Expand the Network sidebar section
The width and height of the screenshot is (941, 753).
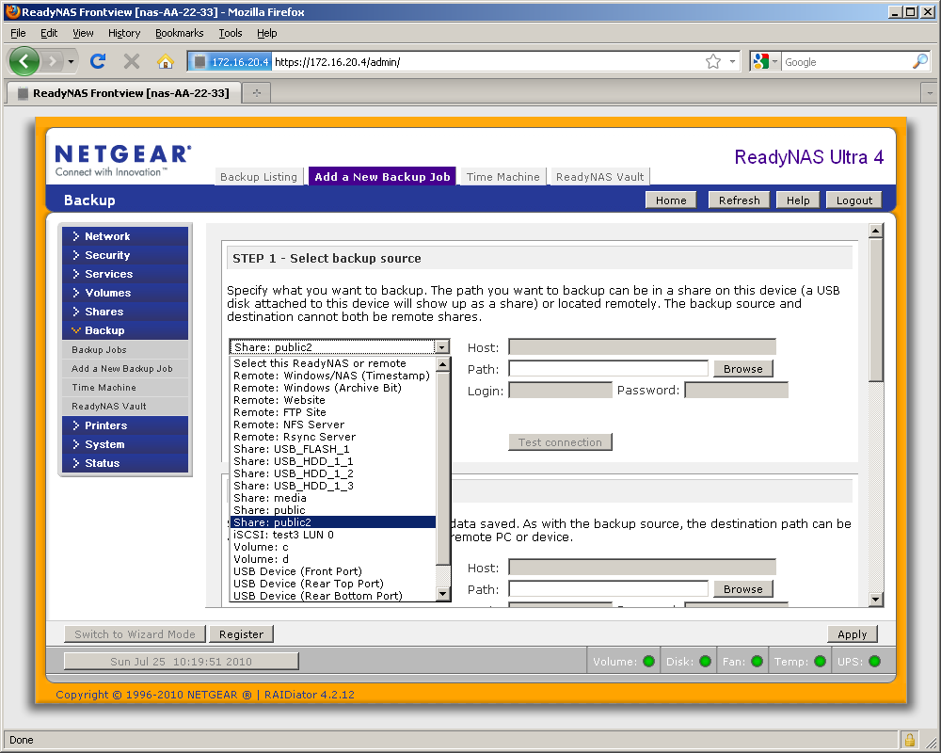(x=125, y=236)
